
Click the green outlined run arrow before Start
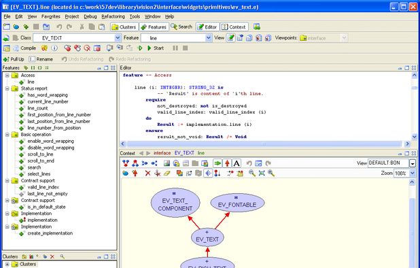pyautogui.click(x=139, y=48)
